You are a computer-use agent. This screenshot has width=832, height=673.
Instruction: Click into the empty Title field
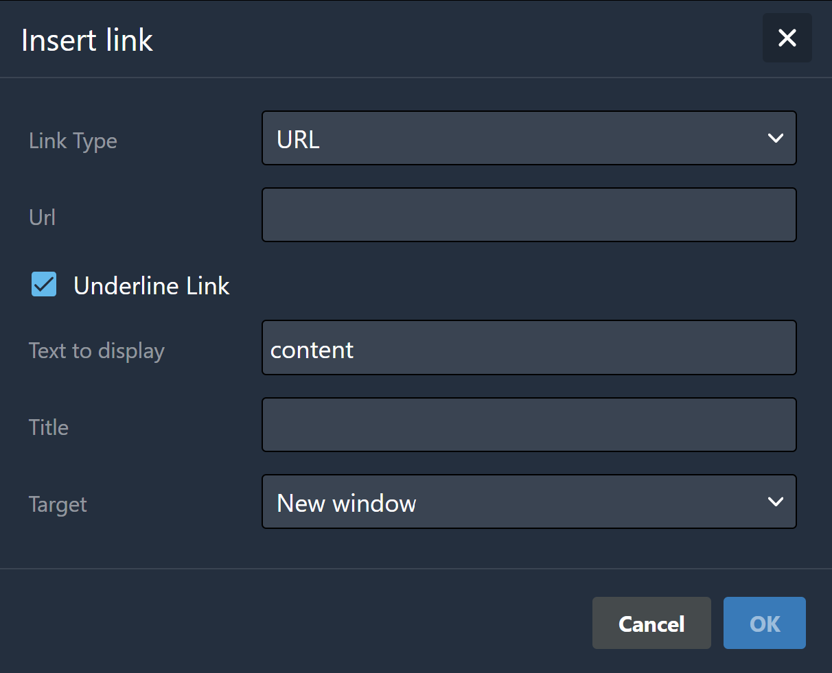pyautogui.click(x=529, y=425)
